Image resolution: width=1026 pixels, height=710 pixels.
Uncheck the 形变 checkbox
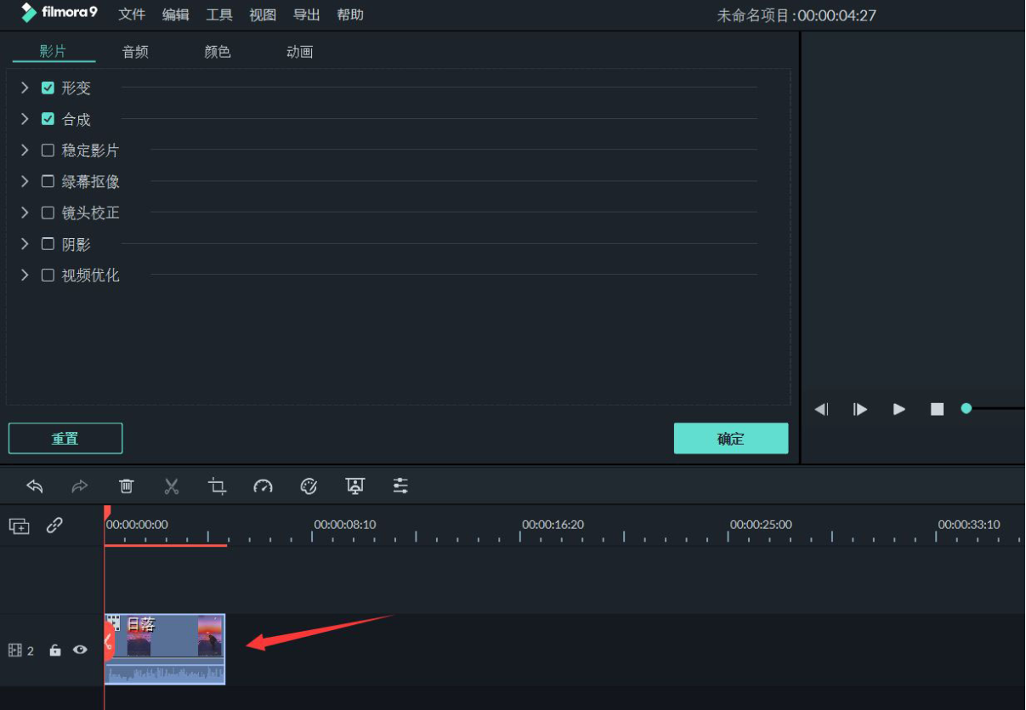click(x=48, y=87)
